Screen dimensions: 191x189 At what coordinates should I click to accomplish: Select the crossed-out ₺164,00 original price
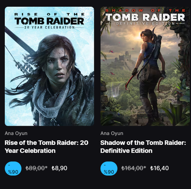coord(134,168)
